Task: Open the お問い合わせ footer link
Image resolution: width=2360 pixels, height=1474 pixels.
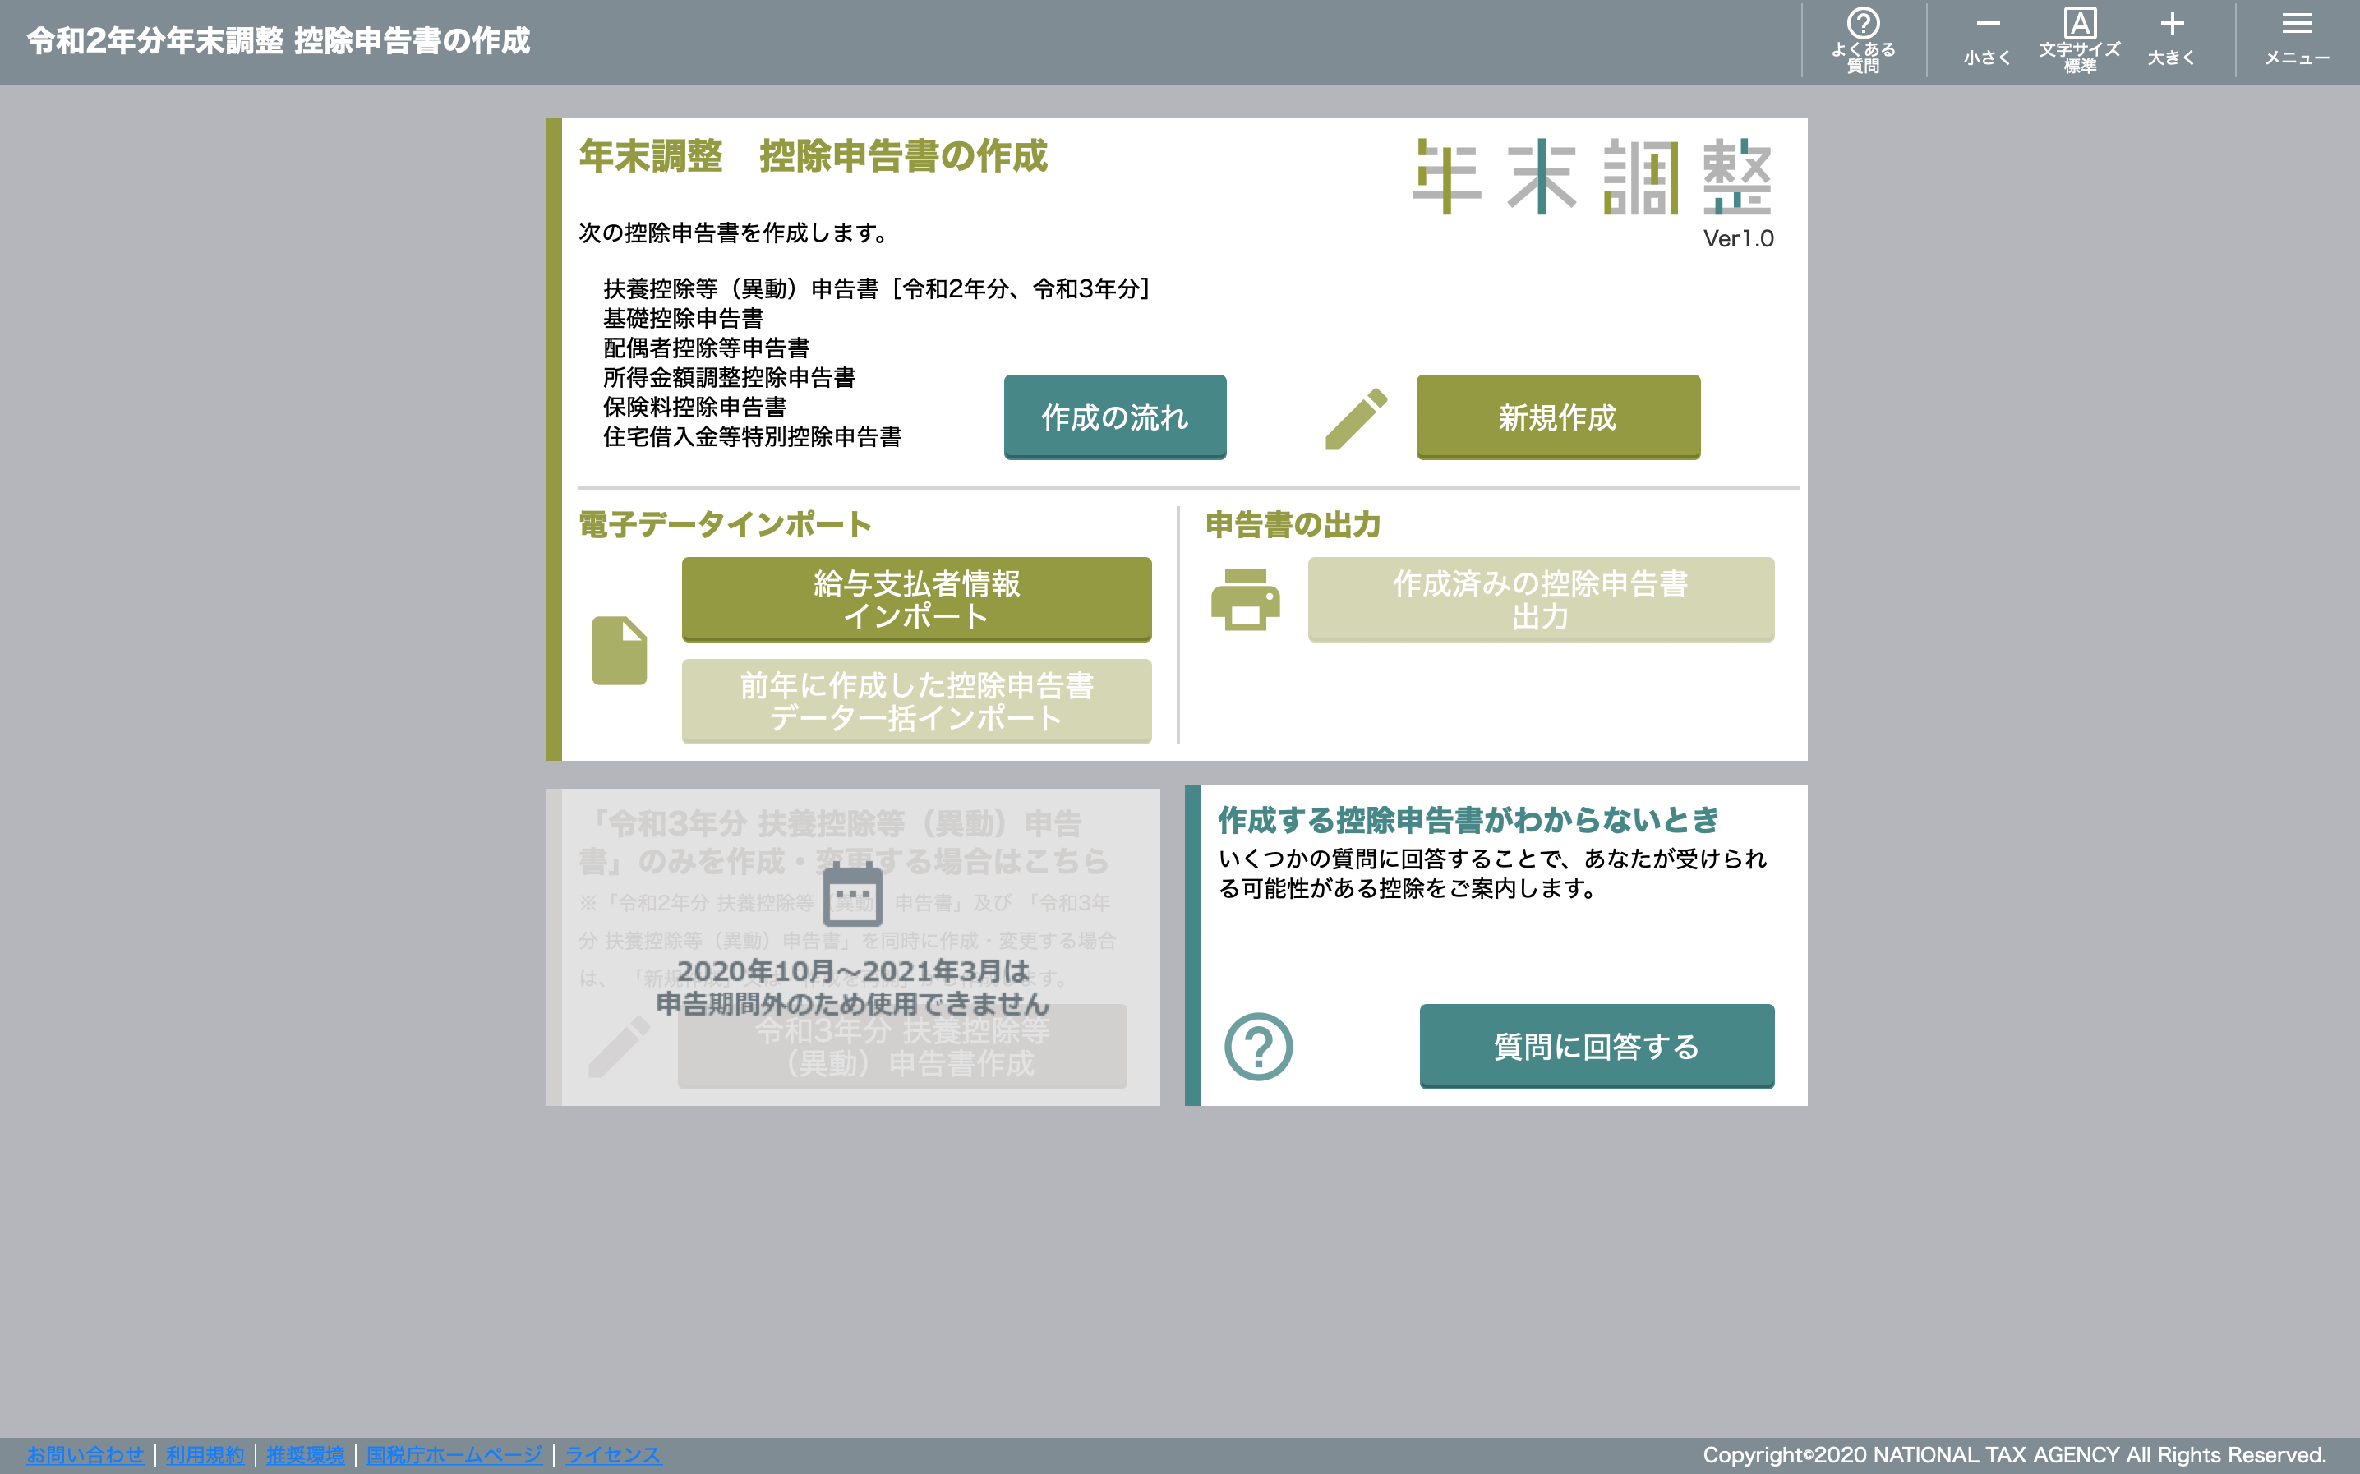Action: pyautogui.click(x=85, y=1454)
